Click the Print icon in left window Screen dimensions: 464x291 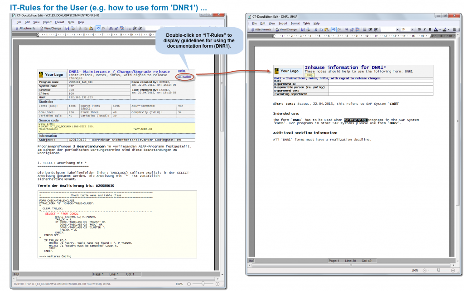(73, 27)
